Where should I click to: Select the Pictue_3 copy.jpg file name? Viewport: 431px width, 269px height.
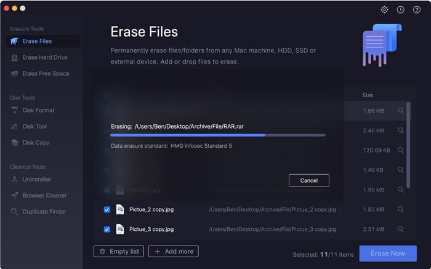(x=151, y=229)
